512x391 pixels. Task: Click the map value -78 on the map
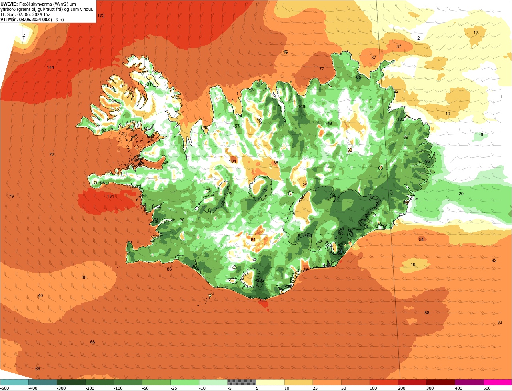329,123
